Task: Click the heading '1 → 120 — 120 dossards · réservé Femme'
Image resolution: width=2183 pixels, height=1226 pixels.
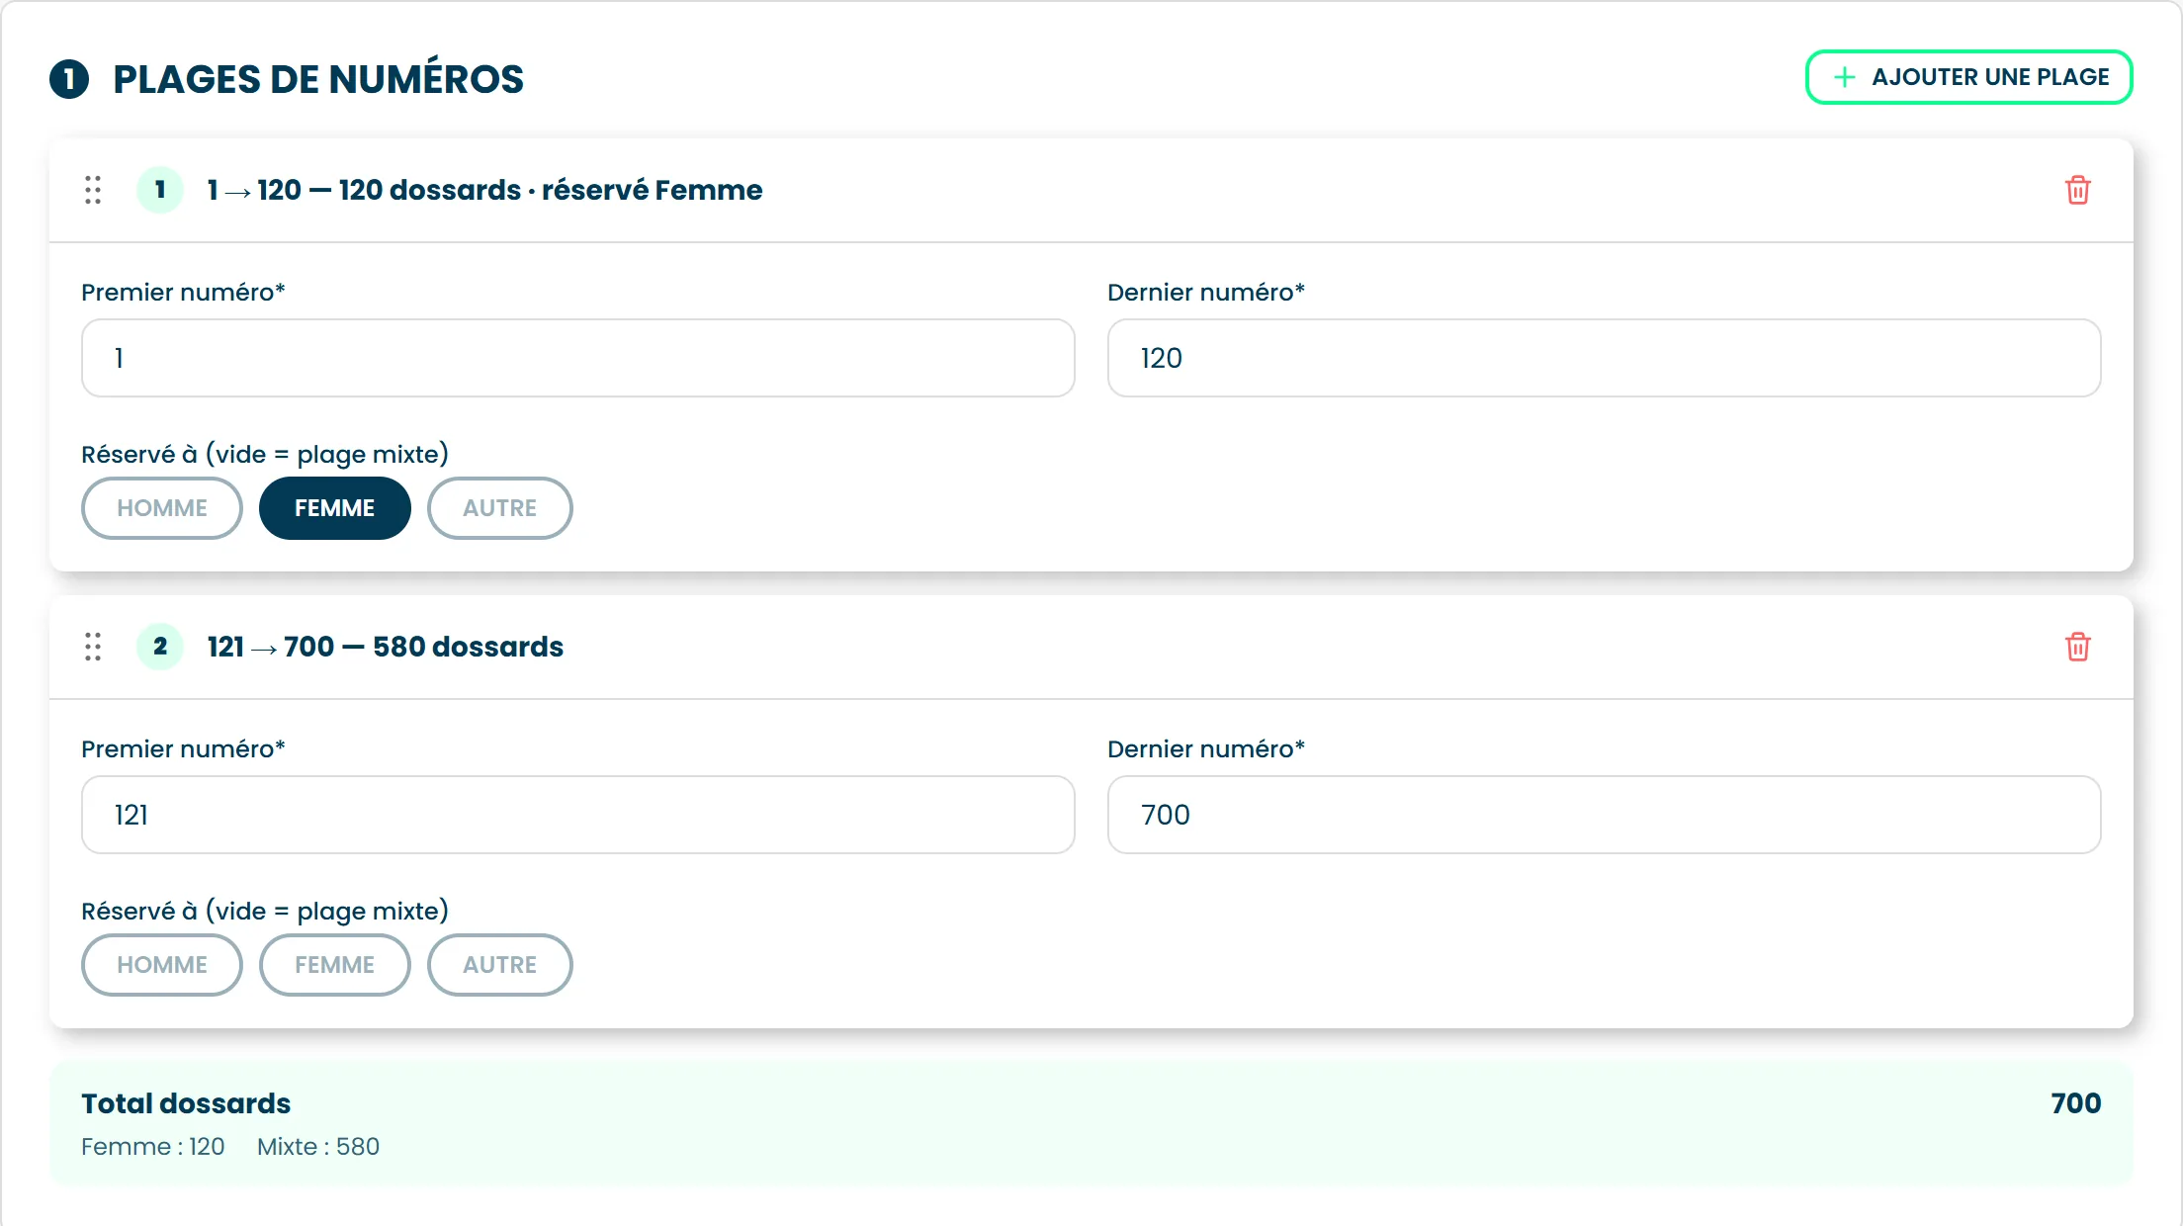Action: click(x=484, y=190)
